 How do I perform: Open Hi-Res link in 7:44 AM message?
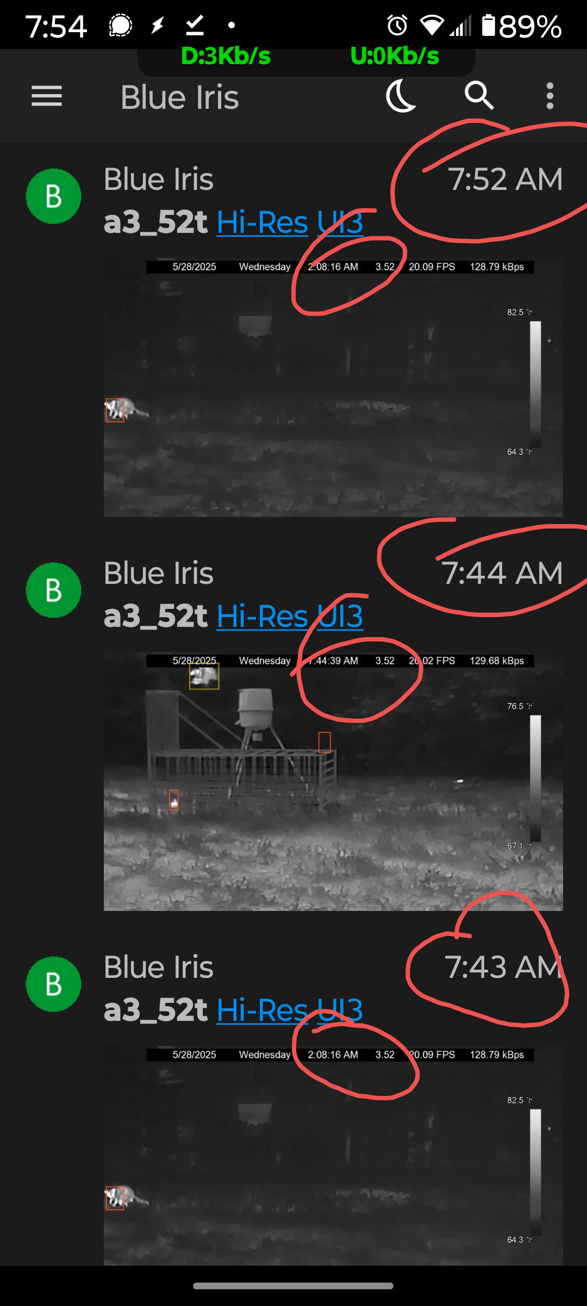click(x=263, y=617)
